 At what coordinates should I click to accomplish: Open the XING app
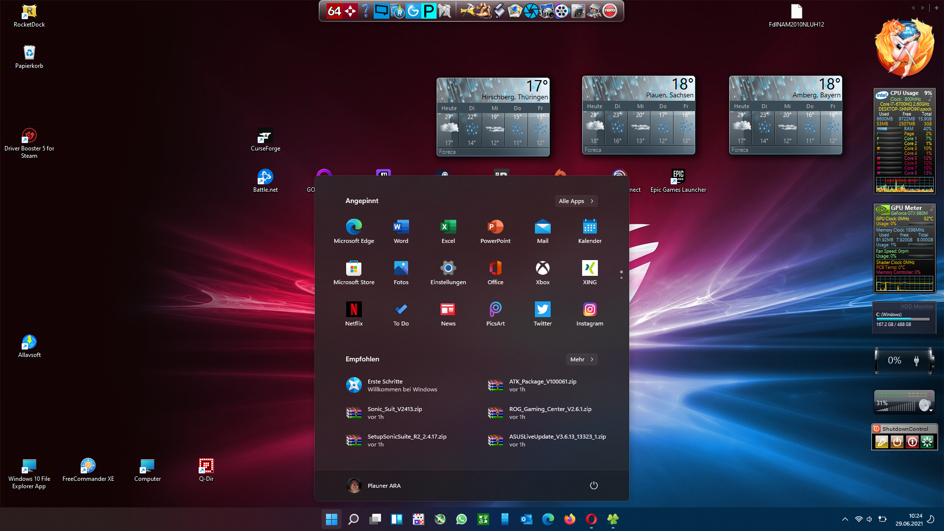(x=590, y=272)
